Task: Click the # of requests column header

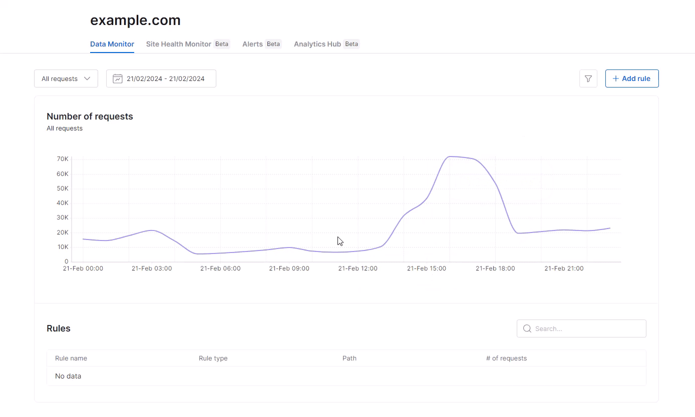Action: (506, 358)
